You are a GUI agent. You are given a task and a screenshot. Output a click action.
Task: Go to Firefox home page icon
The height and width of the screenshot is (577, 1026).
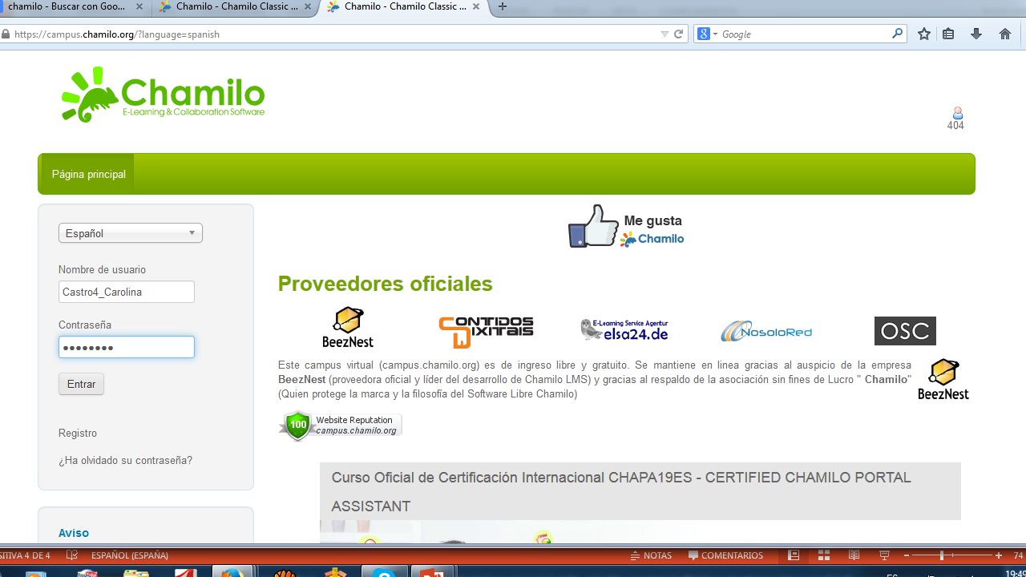click(x=1005, y=34)
